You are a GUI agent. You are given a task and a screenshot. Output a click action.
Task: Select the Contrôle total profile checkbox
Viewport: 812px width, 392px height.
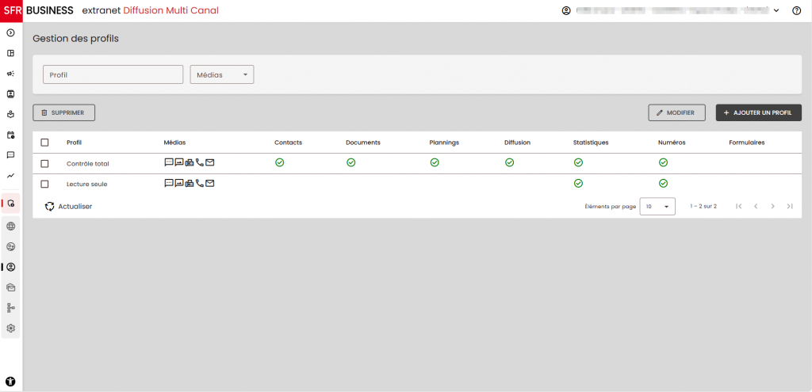(44, 163)
